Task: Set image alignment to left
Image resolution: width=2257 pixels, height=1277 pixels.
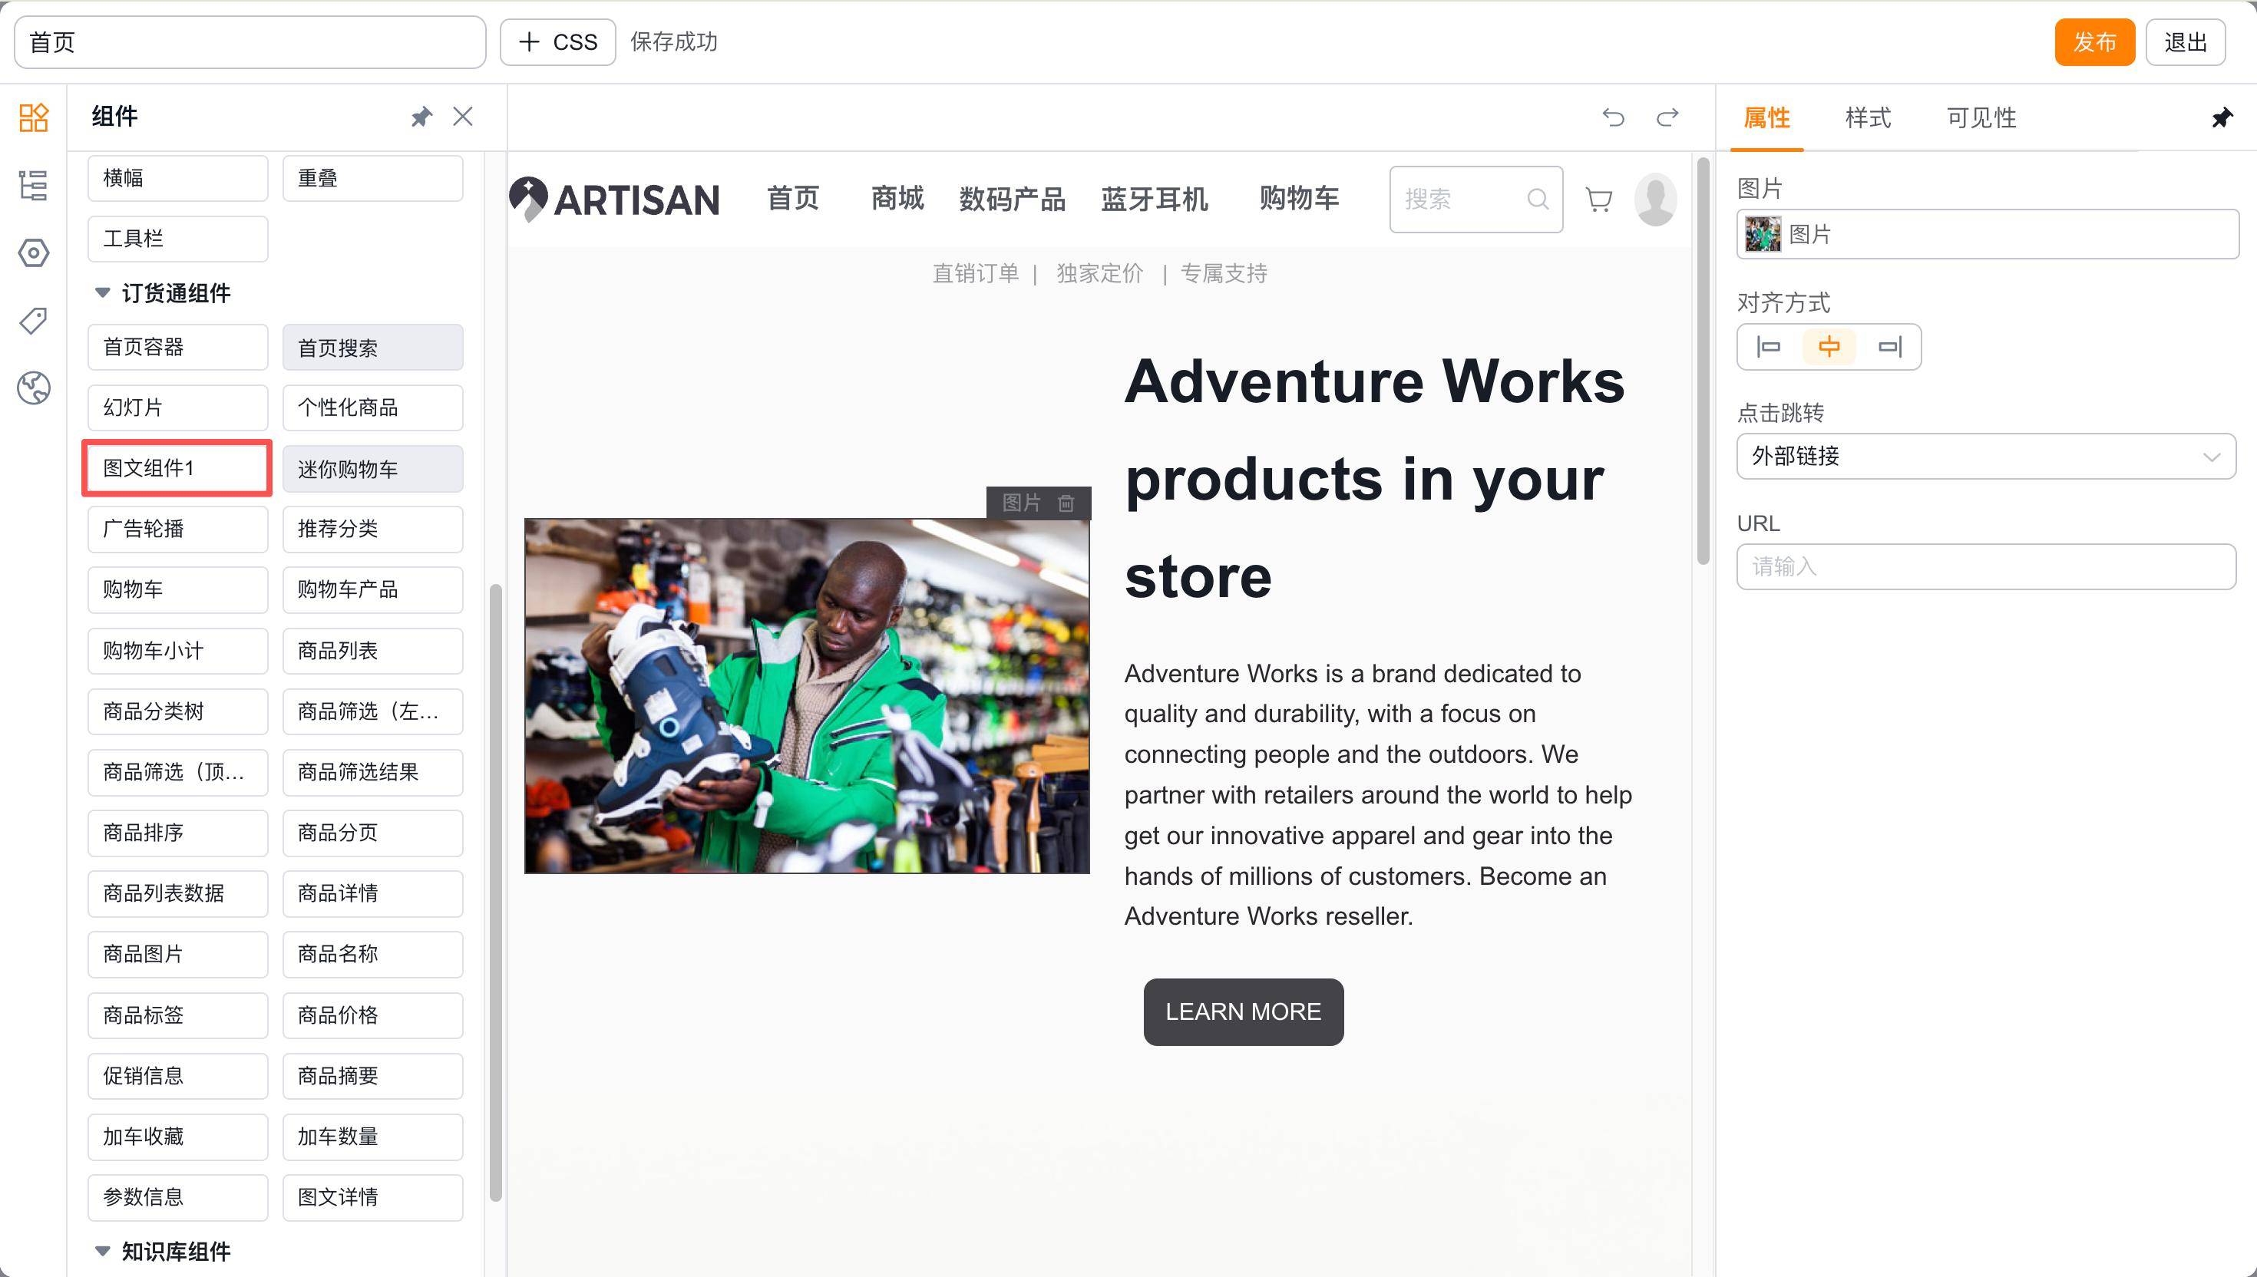Action: point(1769,348)
